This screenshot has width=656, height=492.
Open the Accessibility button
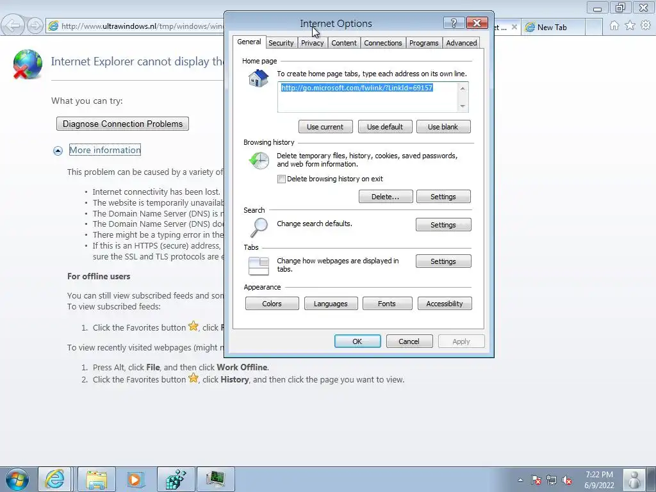[445, 304]
